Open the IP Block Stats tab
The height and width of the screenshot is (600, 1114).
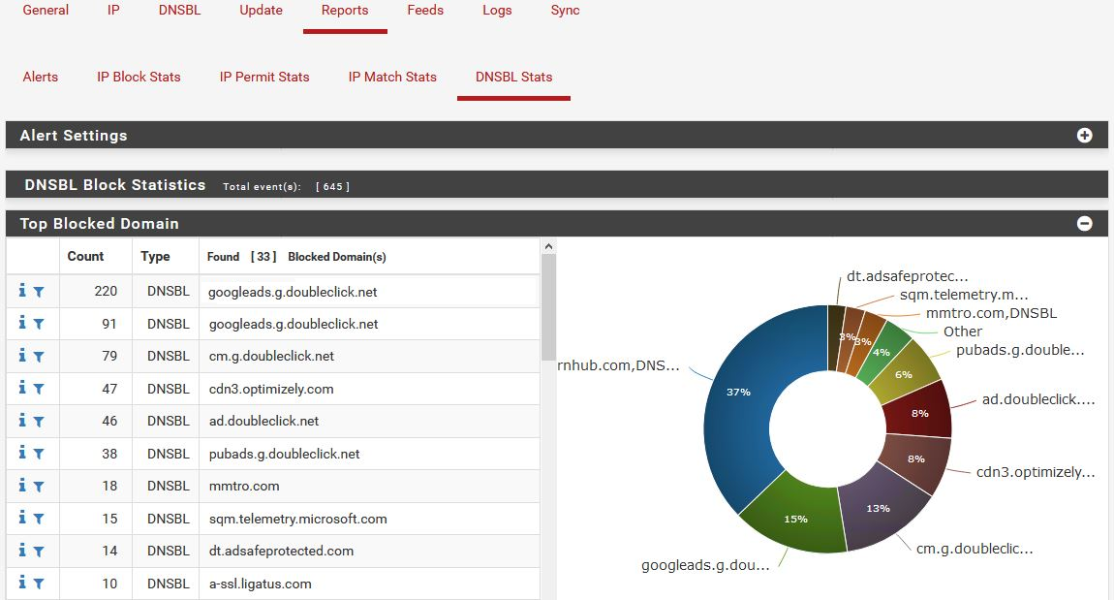click(x=139, y=77)
